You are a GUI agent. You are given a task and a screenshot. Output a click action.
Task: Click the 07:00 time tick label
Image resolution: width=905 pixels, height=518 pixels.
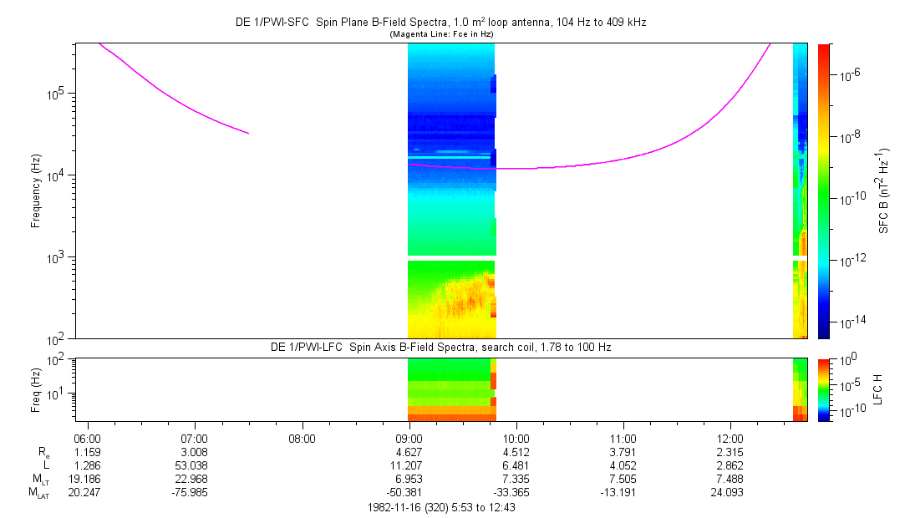point(195,439)
